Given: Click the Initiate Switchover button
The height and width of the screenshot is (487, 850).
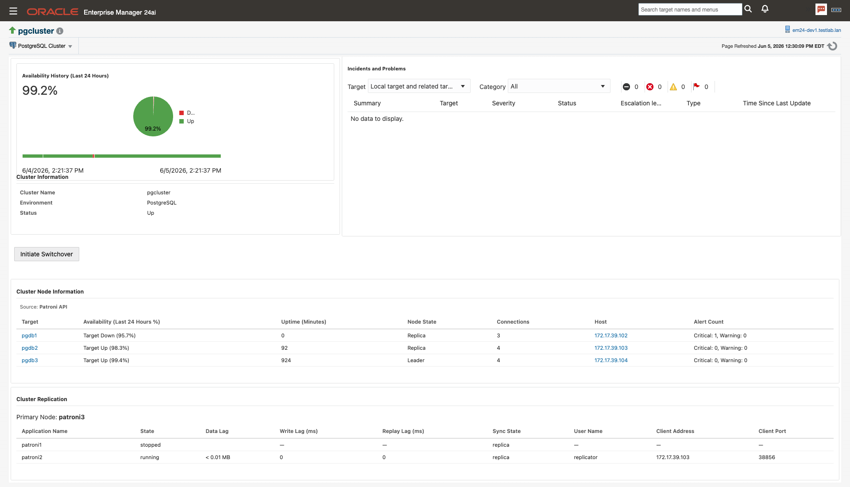Looking at the screenshot, I should click(x=46, y=254).
